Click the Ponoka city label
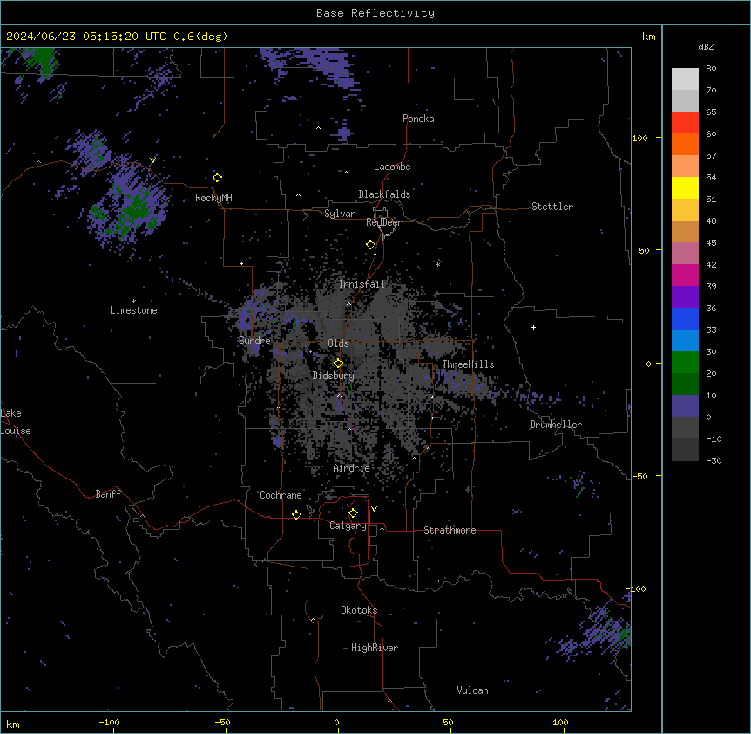Image resolution: width=751 pixels, height=734 pixels. tap(418, 119)
